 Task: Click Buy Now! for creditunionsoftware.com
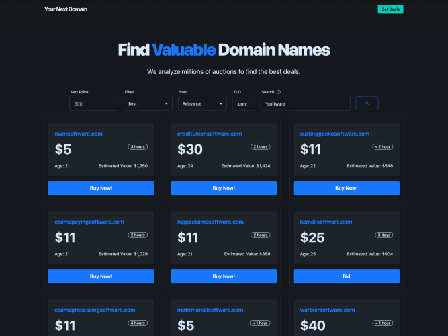click(224, 188)
